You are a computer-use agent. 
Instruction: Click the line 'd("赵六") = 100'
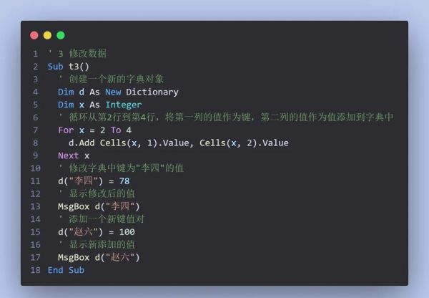(97, 232)
